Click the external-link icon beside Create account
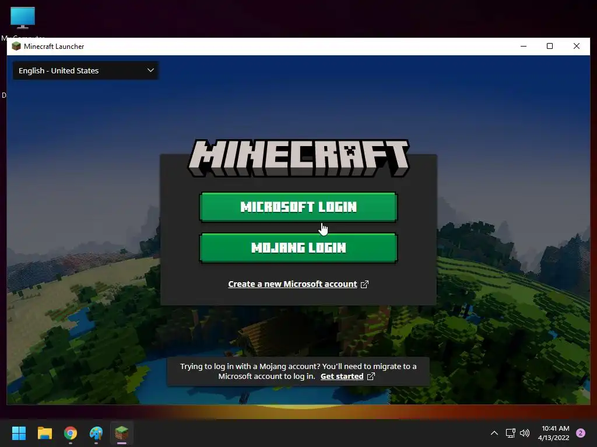Screen dimensions: 597x447 click(x=365, y=284)
